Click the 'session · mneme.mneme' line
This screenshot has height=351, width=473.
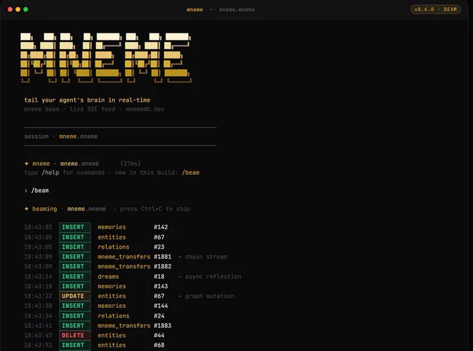point(61,136)
